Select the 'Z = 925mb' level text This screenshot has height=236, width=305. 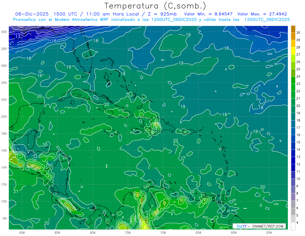point(162,14)
